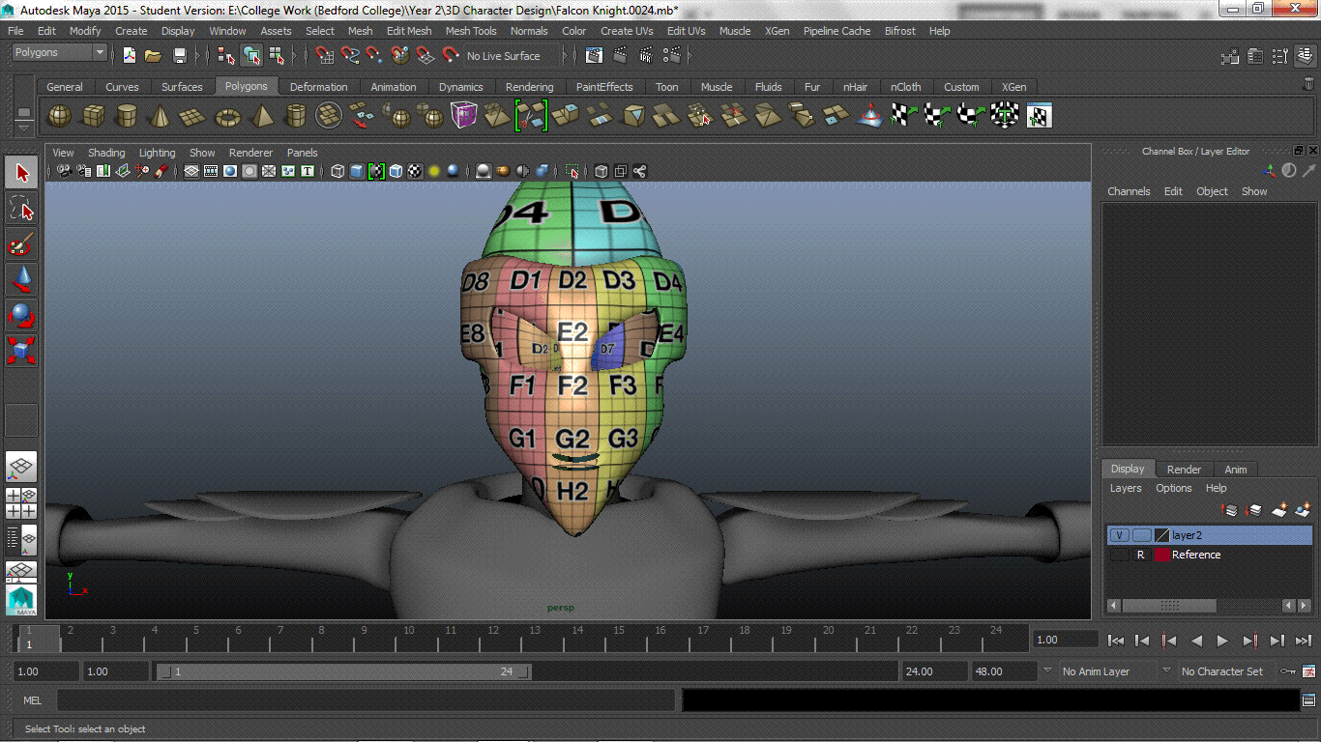1321x742 pixels.
Task: Switch to the Animation shelf tab
Action: 394,87
